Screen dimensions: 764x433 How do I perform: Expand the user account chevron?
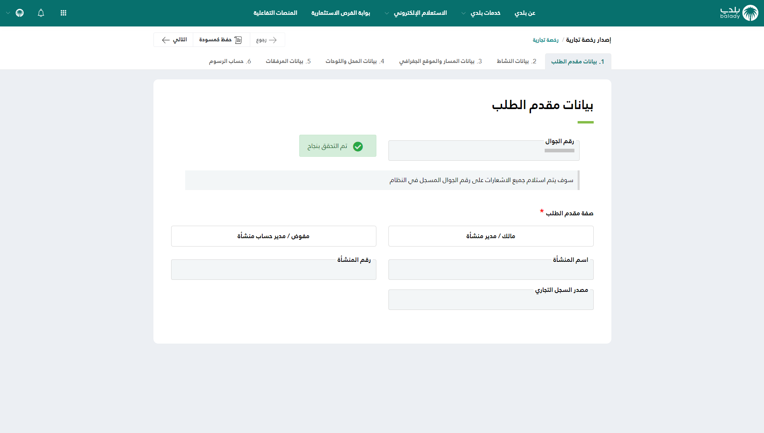(8, 13)
